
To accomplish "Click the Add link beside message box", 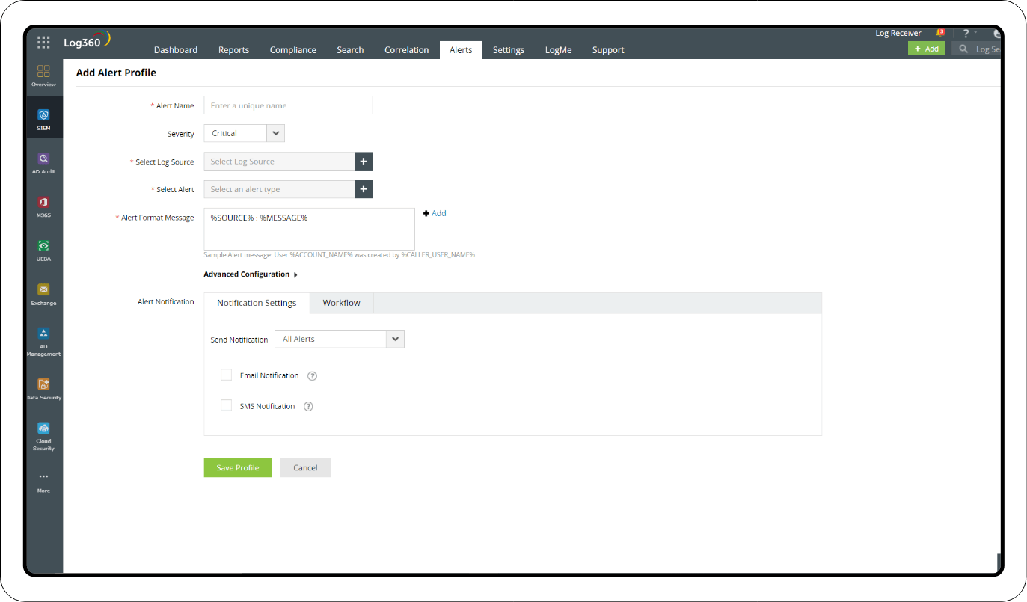I will [435, 213].
